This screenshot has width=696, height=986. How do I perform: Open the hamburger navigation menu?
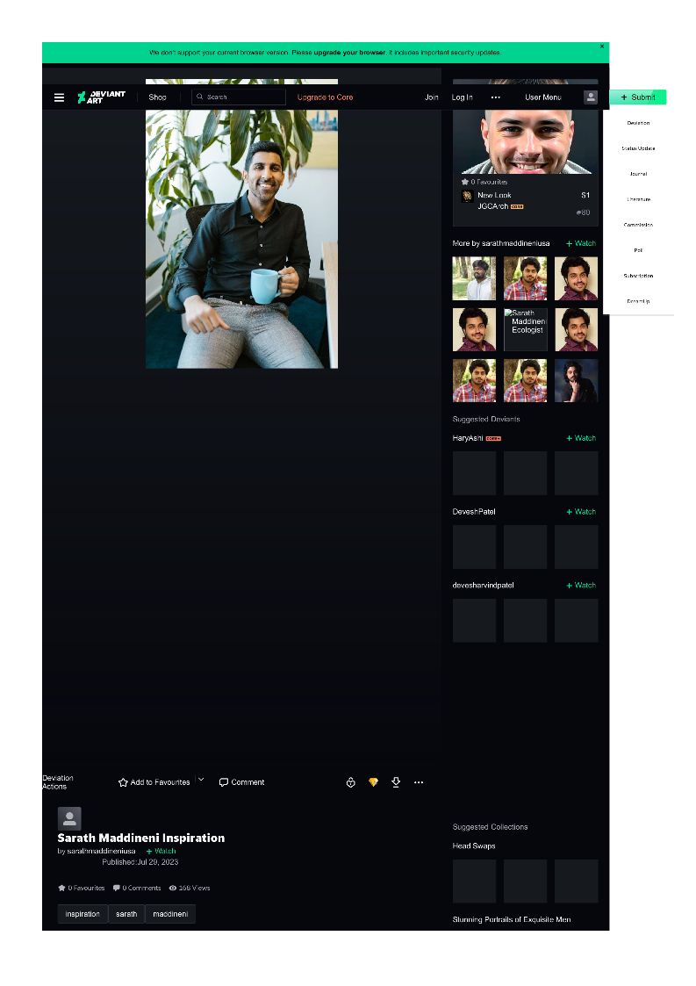pyautogui.click(x=59, y=97)
